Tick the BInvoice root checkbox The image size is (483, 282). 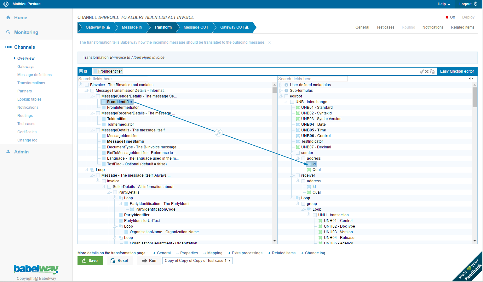[87, 85]
